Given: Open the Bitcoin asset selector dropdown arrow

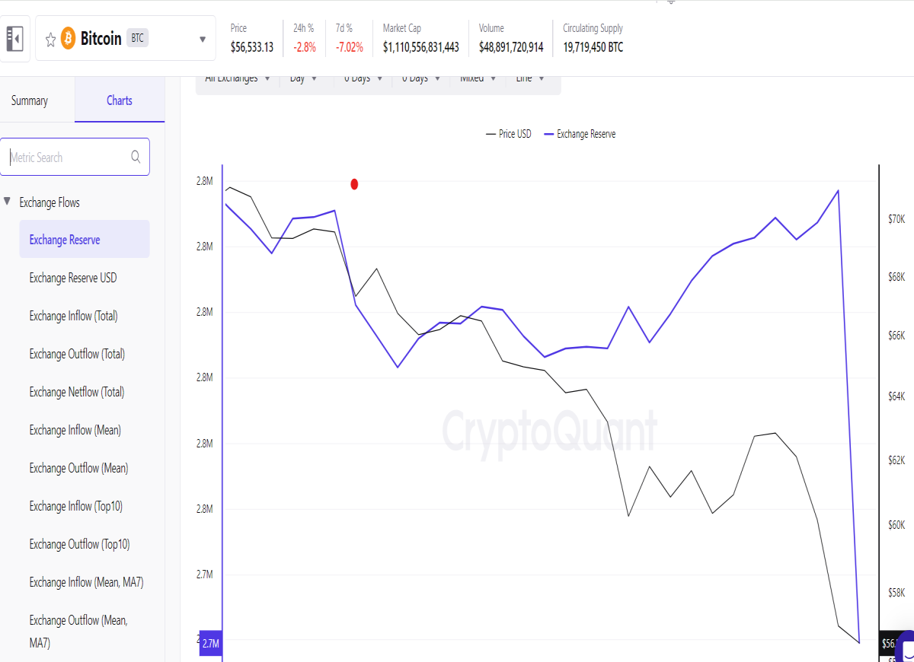Looking at the screenshot, I should pos(203,40).
